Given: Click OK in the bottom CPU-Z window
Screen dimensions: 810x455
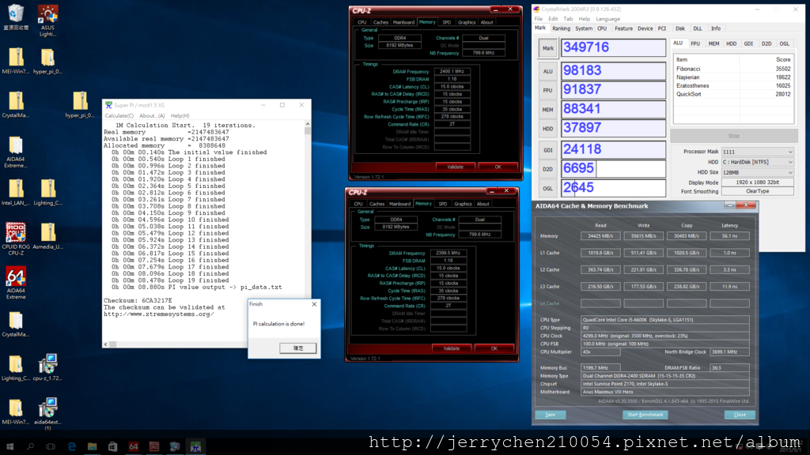Looking at the screenshot, I should [x=494, y=348].
